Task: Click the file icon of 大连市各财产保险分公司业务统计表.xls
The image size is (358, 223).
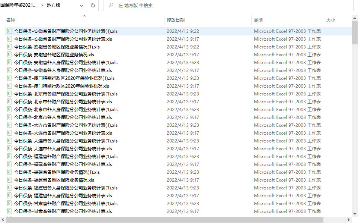Action: (9, 133)
